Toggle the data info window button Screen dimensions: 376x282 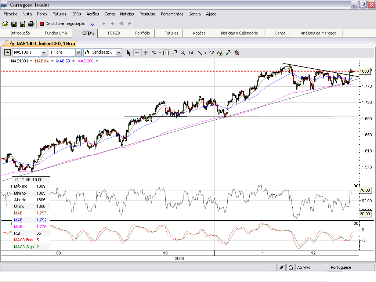coord(166,53)
